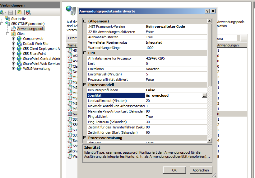Screen dimensions: 255x178
Task: Select the SBS (TDNE\domadmin) server node
Action: coord(28,24)
